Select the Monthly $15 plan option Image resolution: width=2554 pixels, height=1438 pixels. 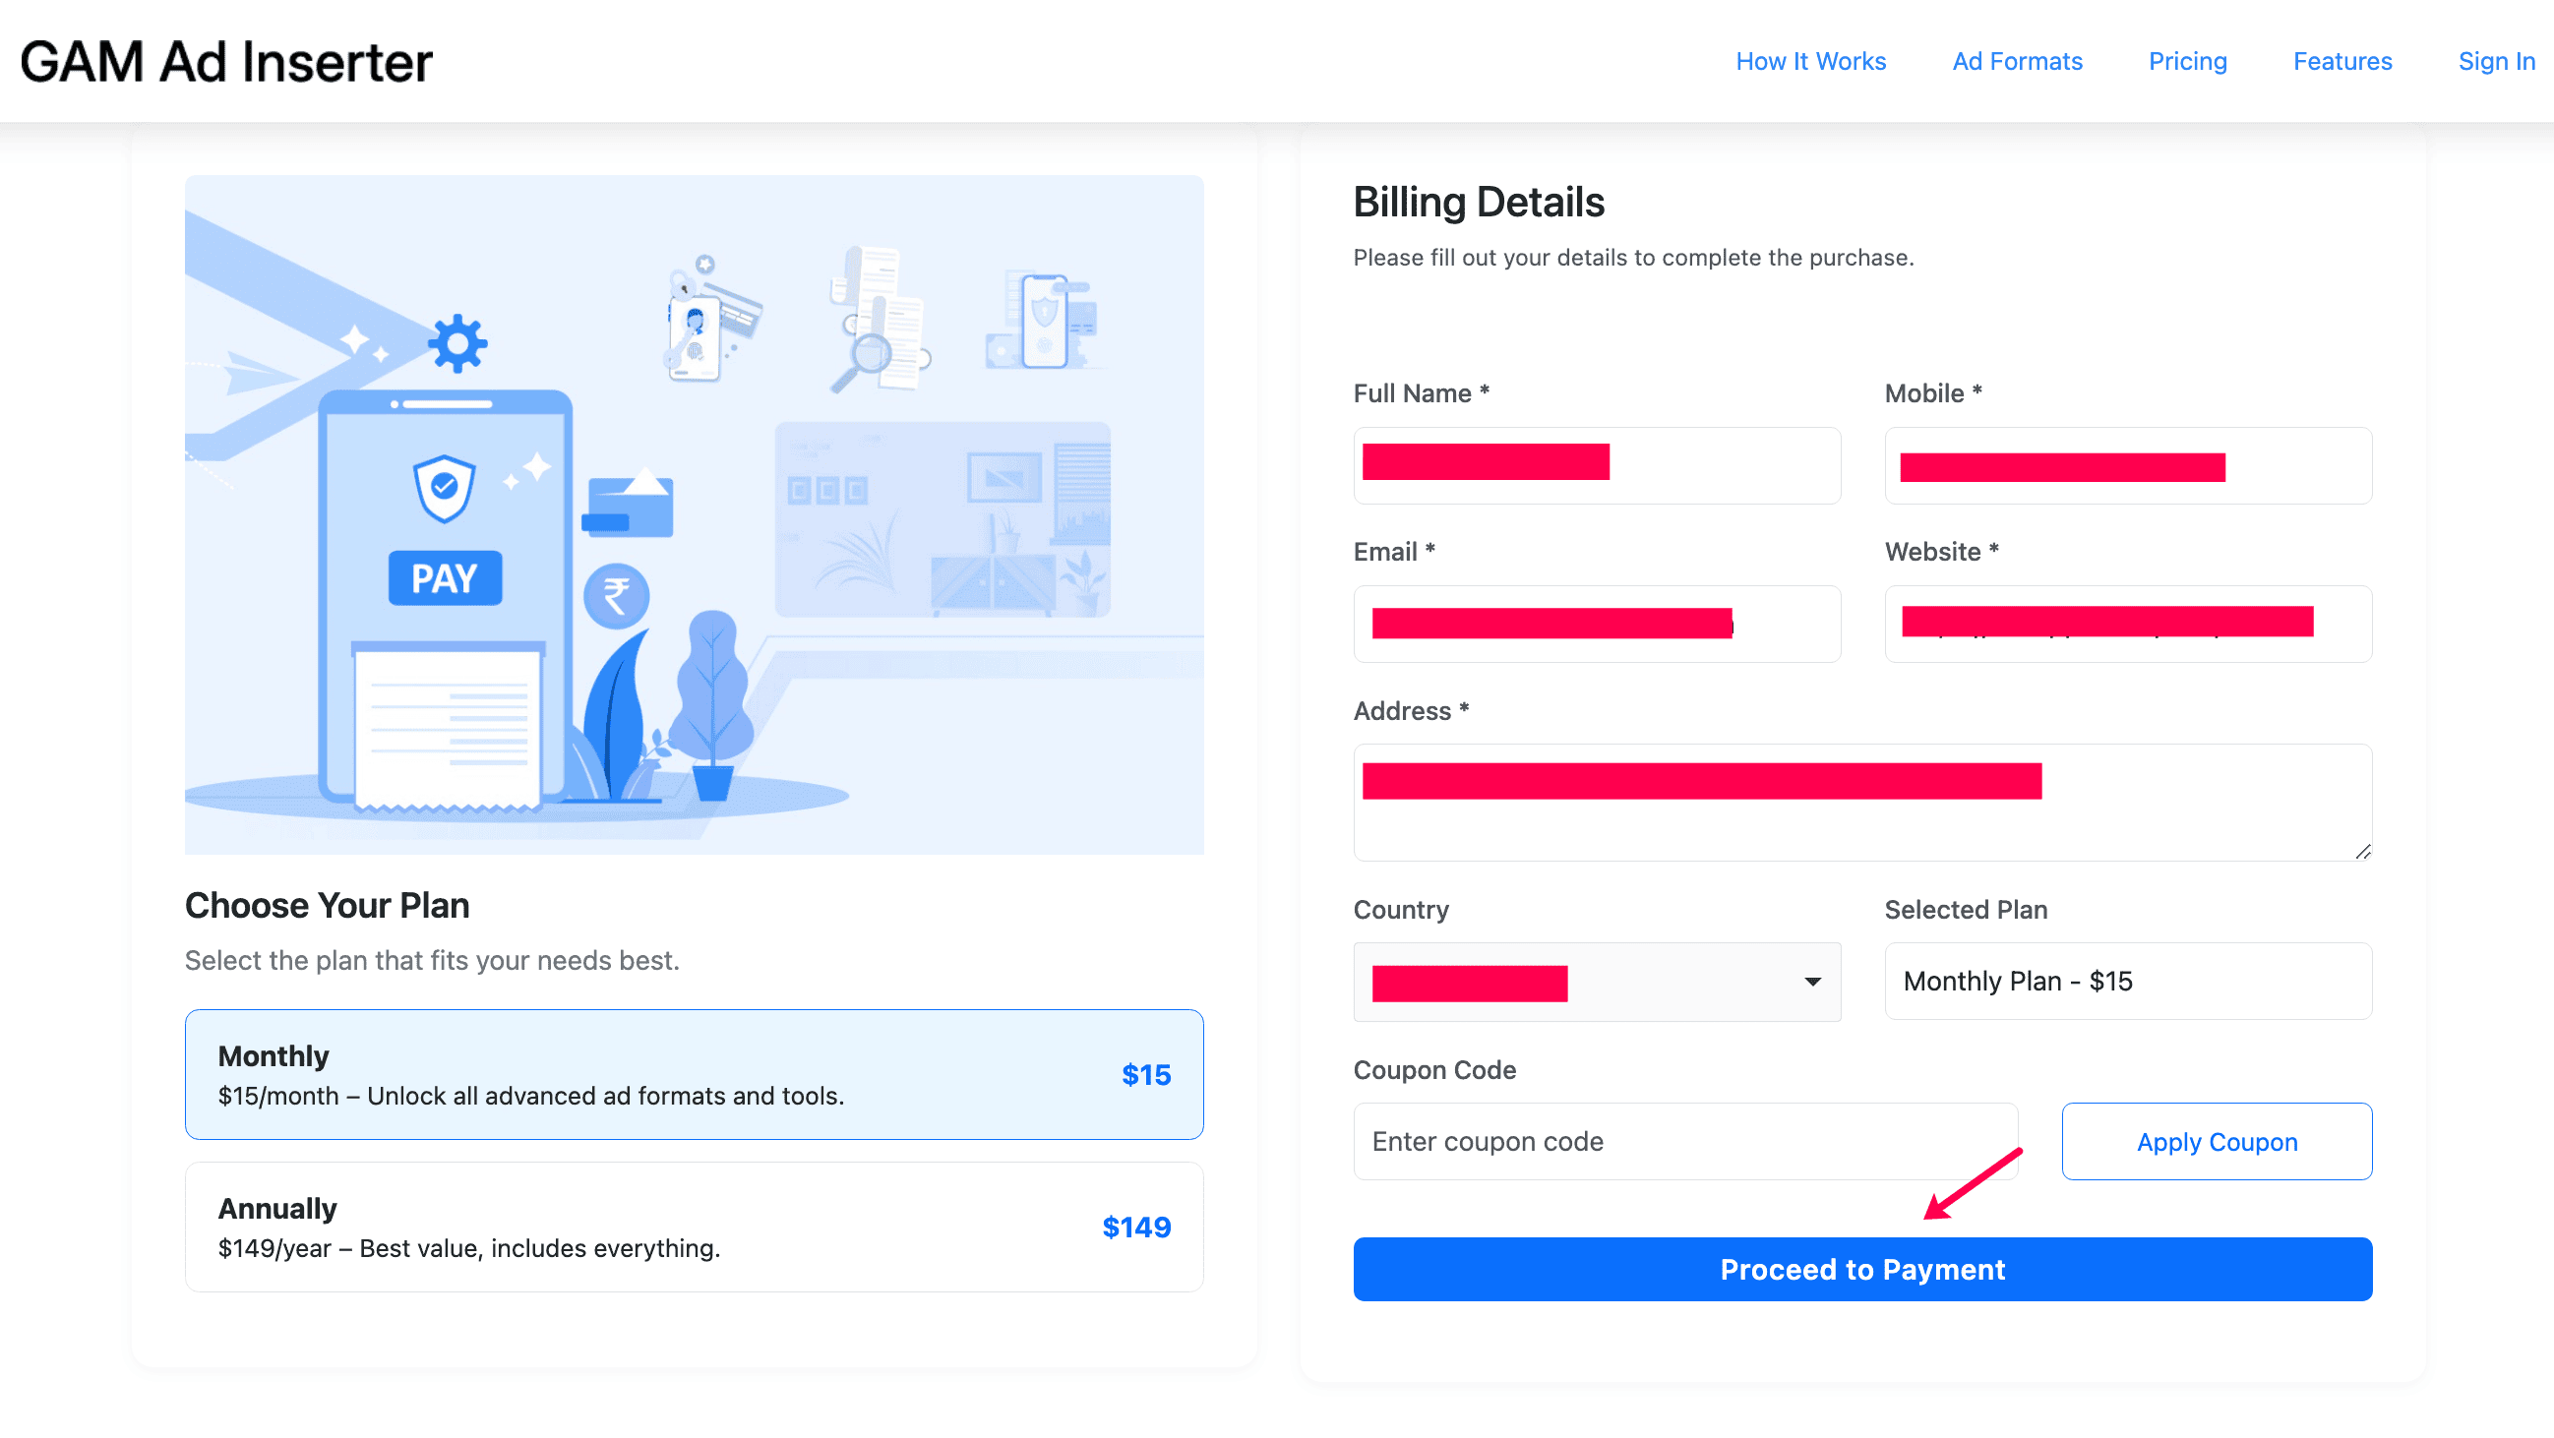pyautogui.click(x=694, y=1075)
